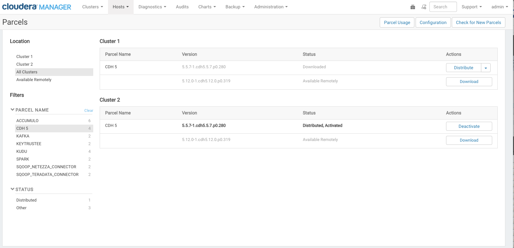Click the Check for New Parcels button
This screenshot has width=514, height=248.
[478, 22]
